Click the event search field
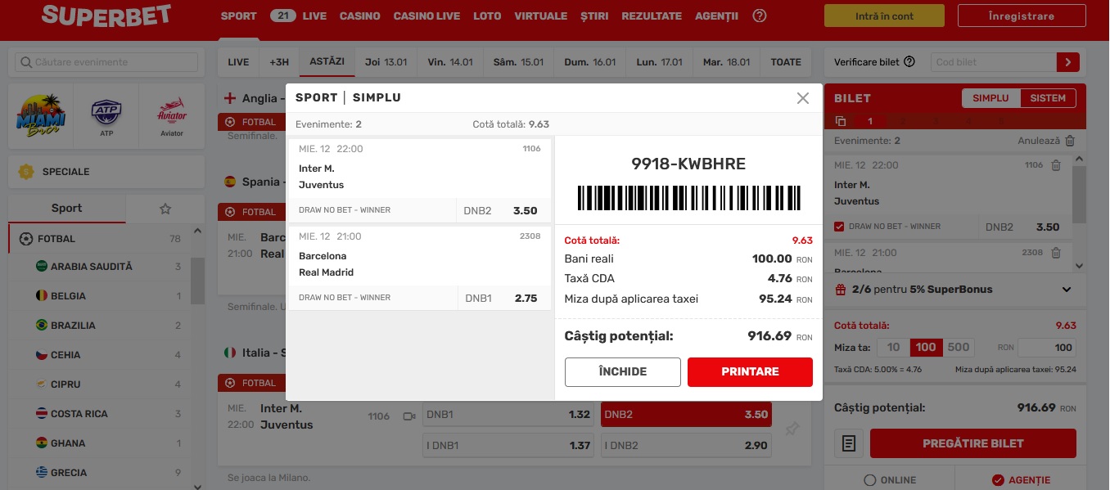Viewport: 1110px width, 490px height. 106,62
